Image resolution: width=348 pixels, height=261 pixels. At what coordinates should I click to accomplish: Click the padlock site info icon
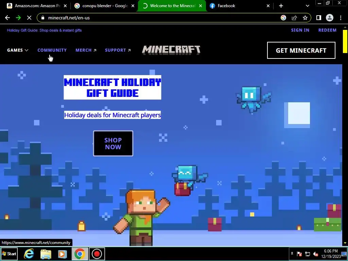click(43, 18)
